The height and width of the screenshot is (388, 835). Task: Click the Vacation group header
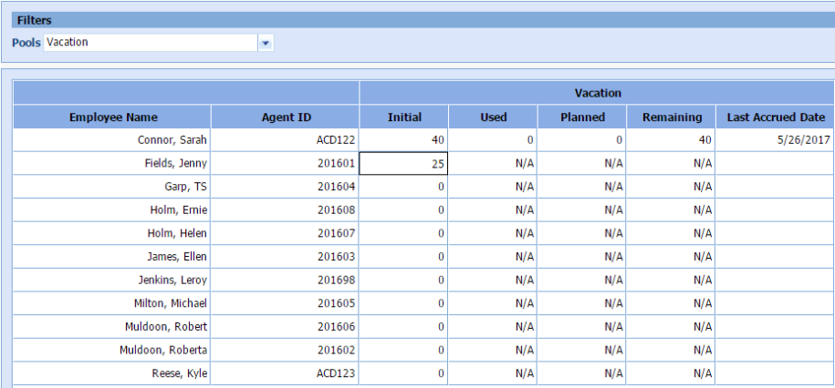[598, 93]
